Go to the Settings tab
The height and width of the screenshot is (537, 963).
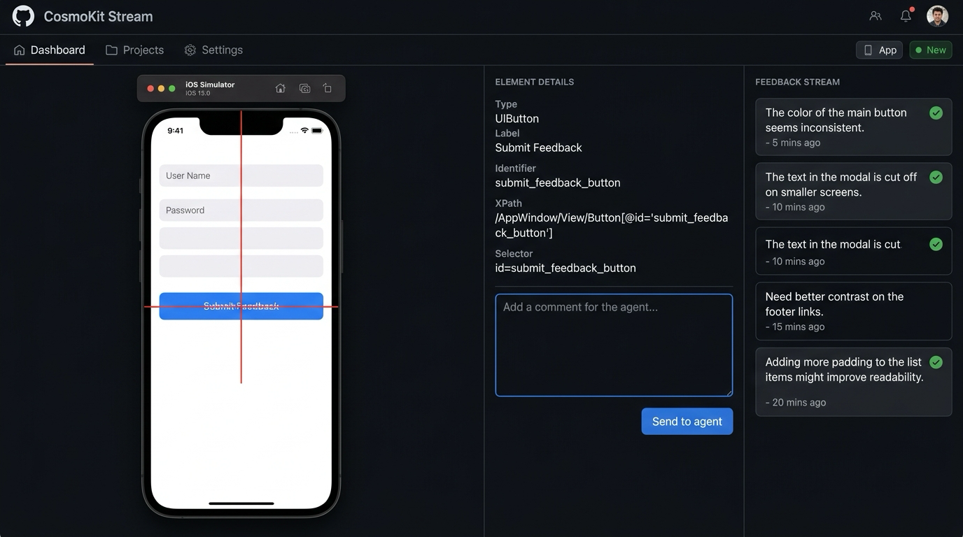213,50
